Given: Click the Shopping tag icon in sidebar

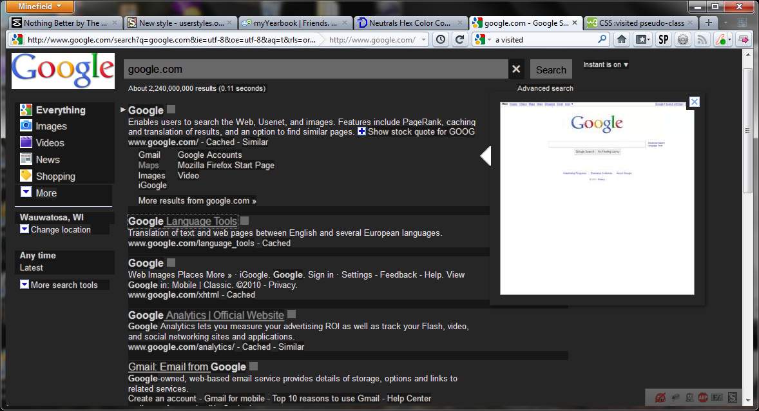Looking at the screenshot, I should point(26,176).
